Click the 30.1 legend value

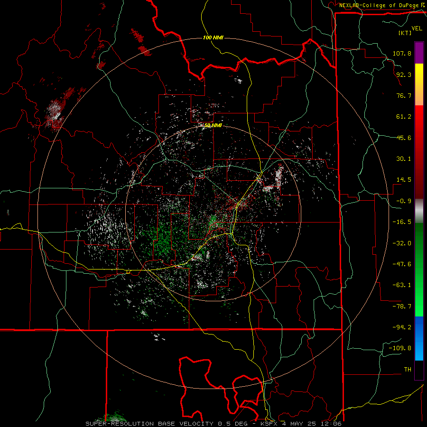[x=404, y=159]
